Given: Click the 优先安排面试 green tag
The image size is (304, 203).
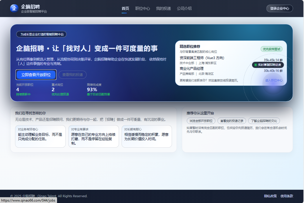Looking at the screenshot, I should tap(271, 49).
